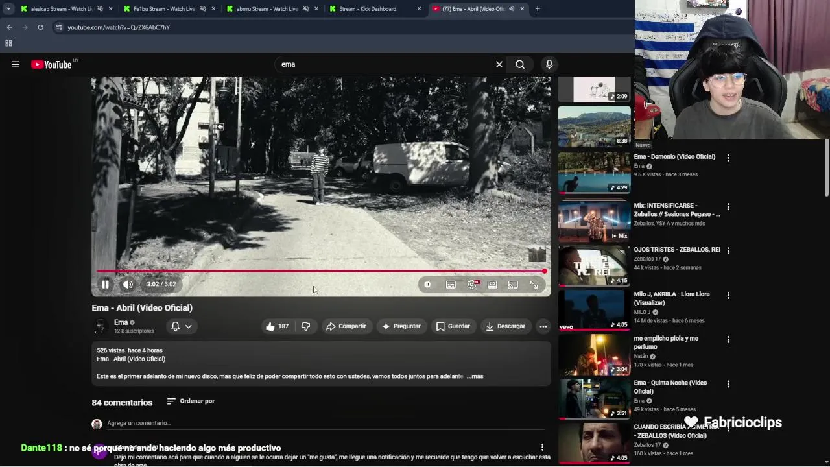Open the browser apps grid shortcut

coord(8,43)
